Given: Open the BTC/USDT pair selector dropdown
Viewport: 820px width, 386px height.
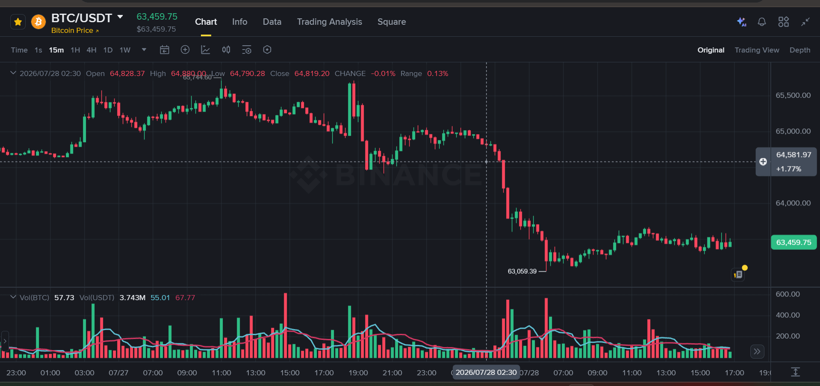Looking at the screenshot, I should coord(120,17).
